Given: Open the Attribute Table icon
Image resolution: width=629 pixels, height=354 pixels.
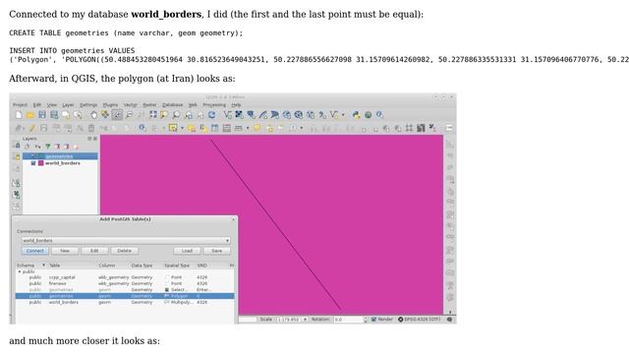Looking at the screenshot, I should (214, 128).
